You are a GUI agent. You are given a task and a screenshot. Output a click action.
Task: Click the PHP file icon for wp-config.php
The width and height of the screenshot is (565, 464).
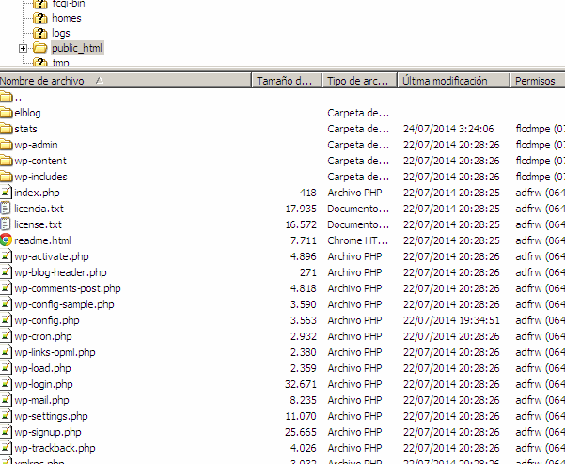coord(7,320)
